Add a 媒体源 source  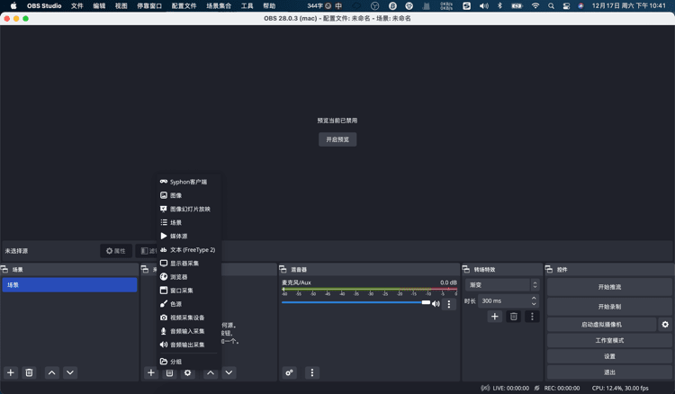189,237
